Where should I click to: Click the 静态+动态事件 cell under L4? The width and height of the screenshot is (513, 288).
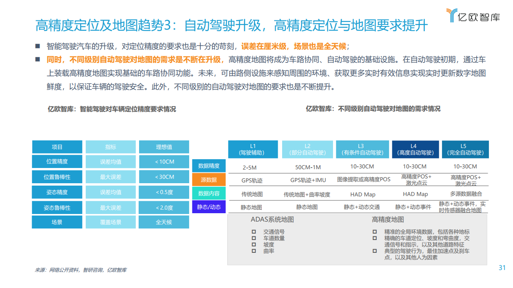[413, 207]
